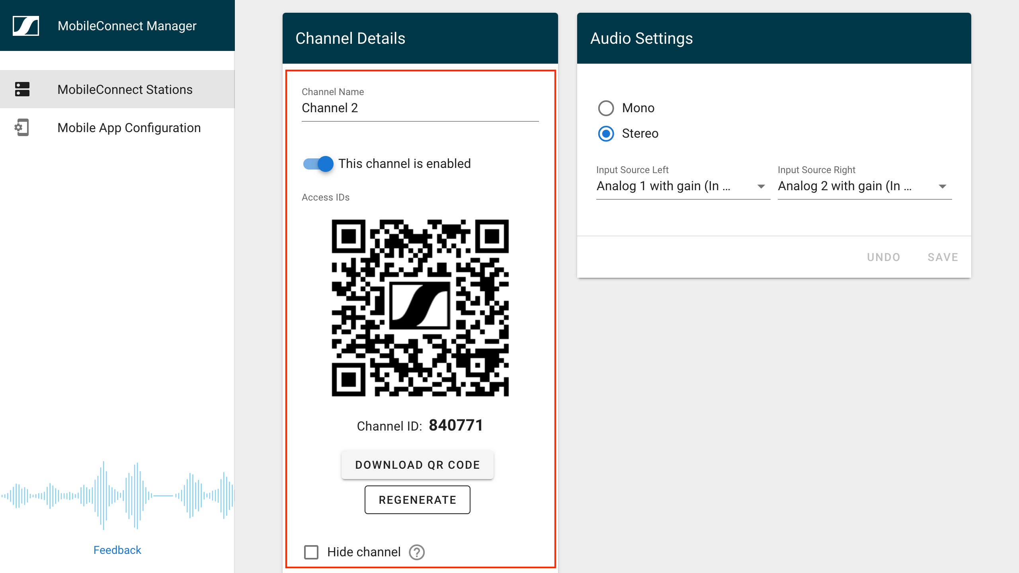The height and width of the screenshot is (573, 1019).
Task: Open MobileConnect Stations menu item
Action: point(117,89)
